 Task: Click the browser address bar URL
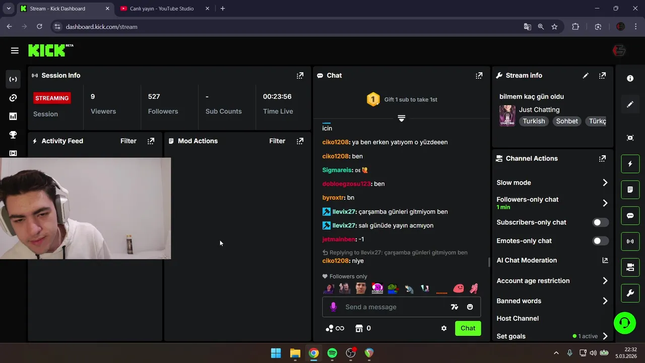click(101, 27)
